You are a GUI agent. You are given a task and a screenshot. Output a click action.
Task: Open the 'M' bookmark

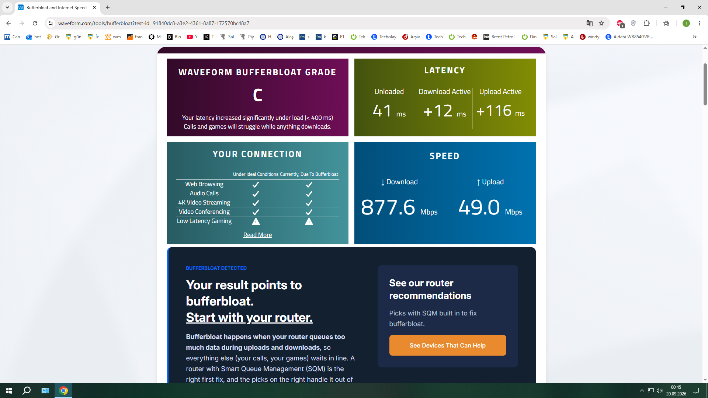pyautogui.click(x=155, y=37)
